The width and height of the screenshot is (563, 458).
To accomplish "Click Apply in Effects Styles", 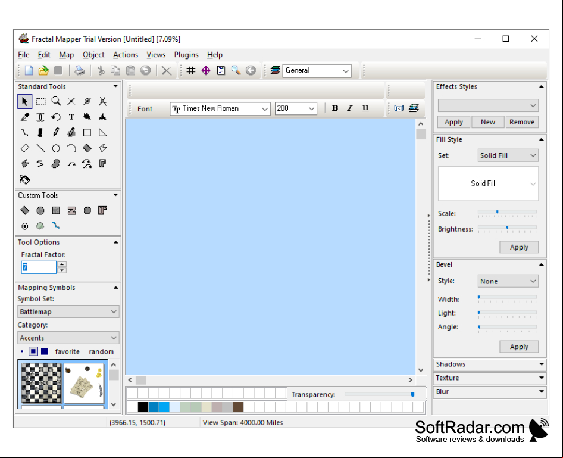I will pyautogui.click(x=454, y=122).
